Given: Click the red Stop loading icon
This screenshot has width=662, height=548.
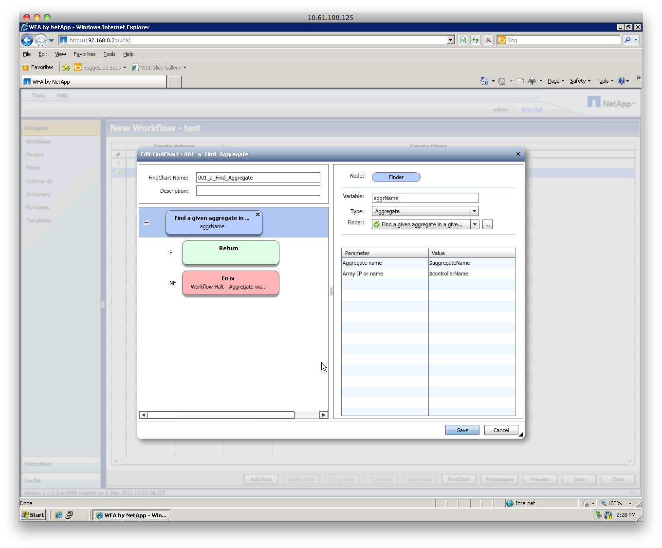Looking at the screenshot, I should [488, 40].
